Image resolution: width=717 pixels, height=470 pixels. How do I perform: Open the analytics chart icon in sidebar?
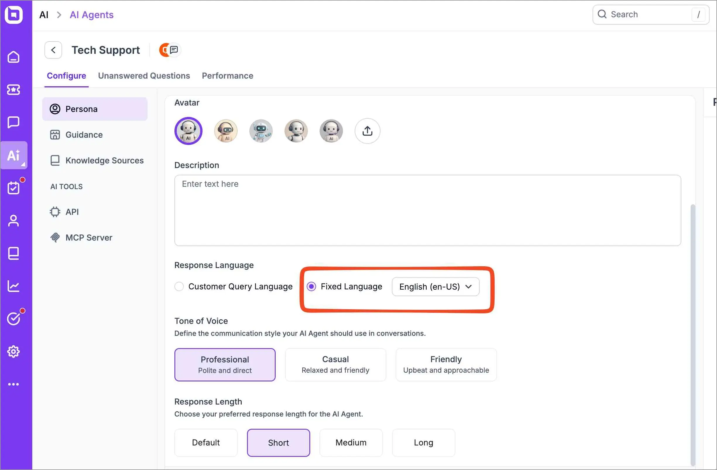pyautogui.click(x=13, y=286)
